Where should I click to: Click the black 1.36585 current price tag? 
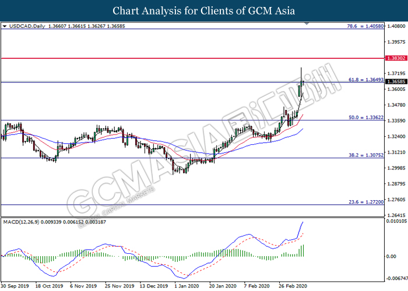[x=396, y=82]
